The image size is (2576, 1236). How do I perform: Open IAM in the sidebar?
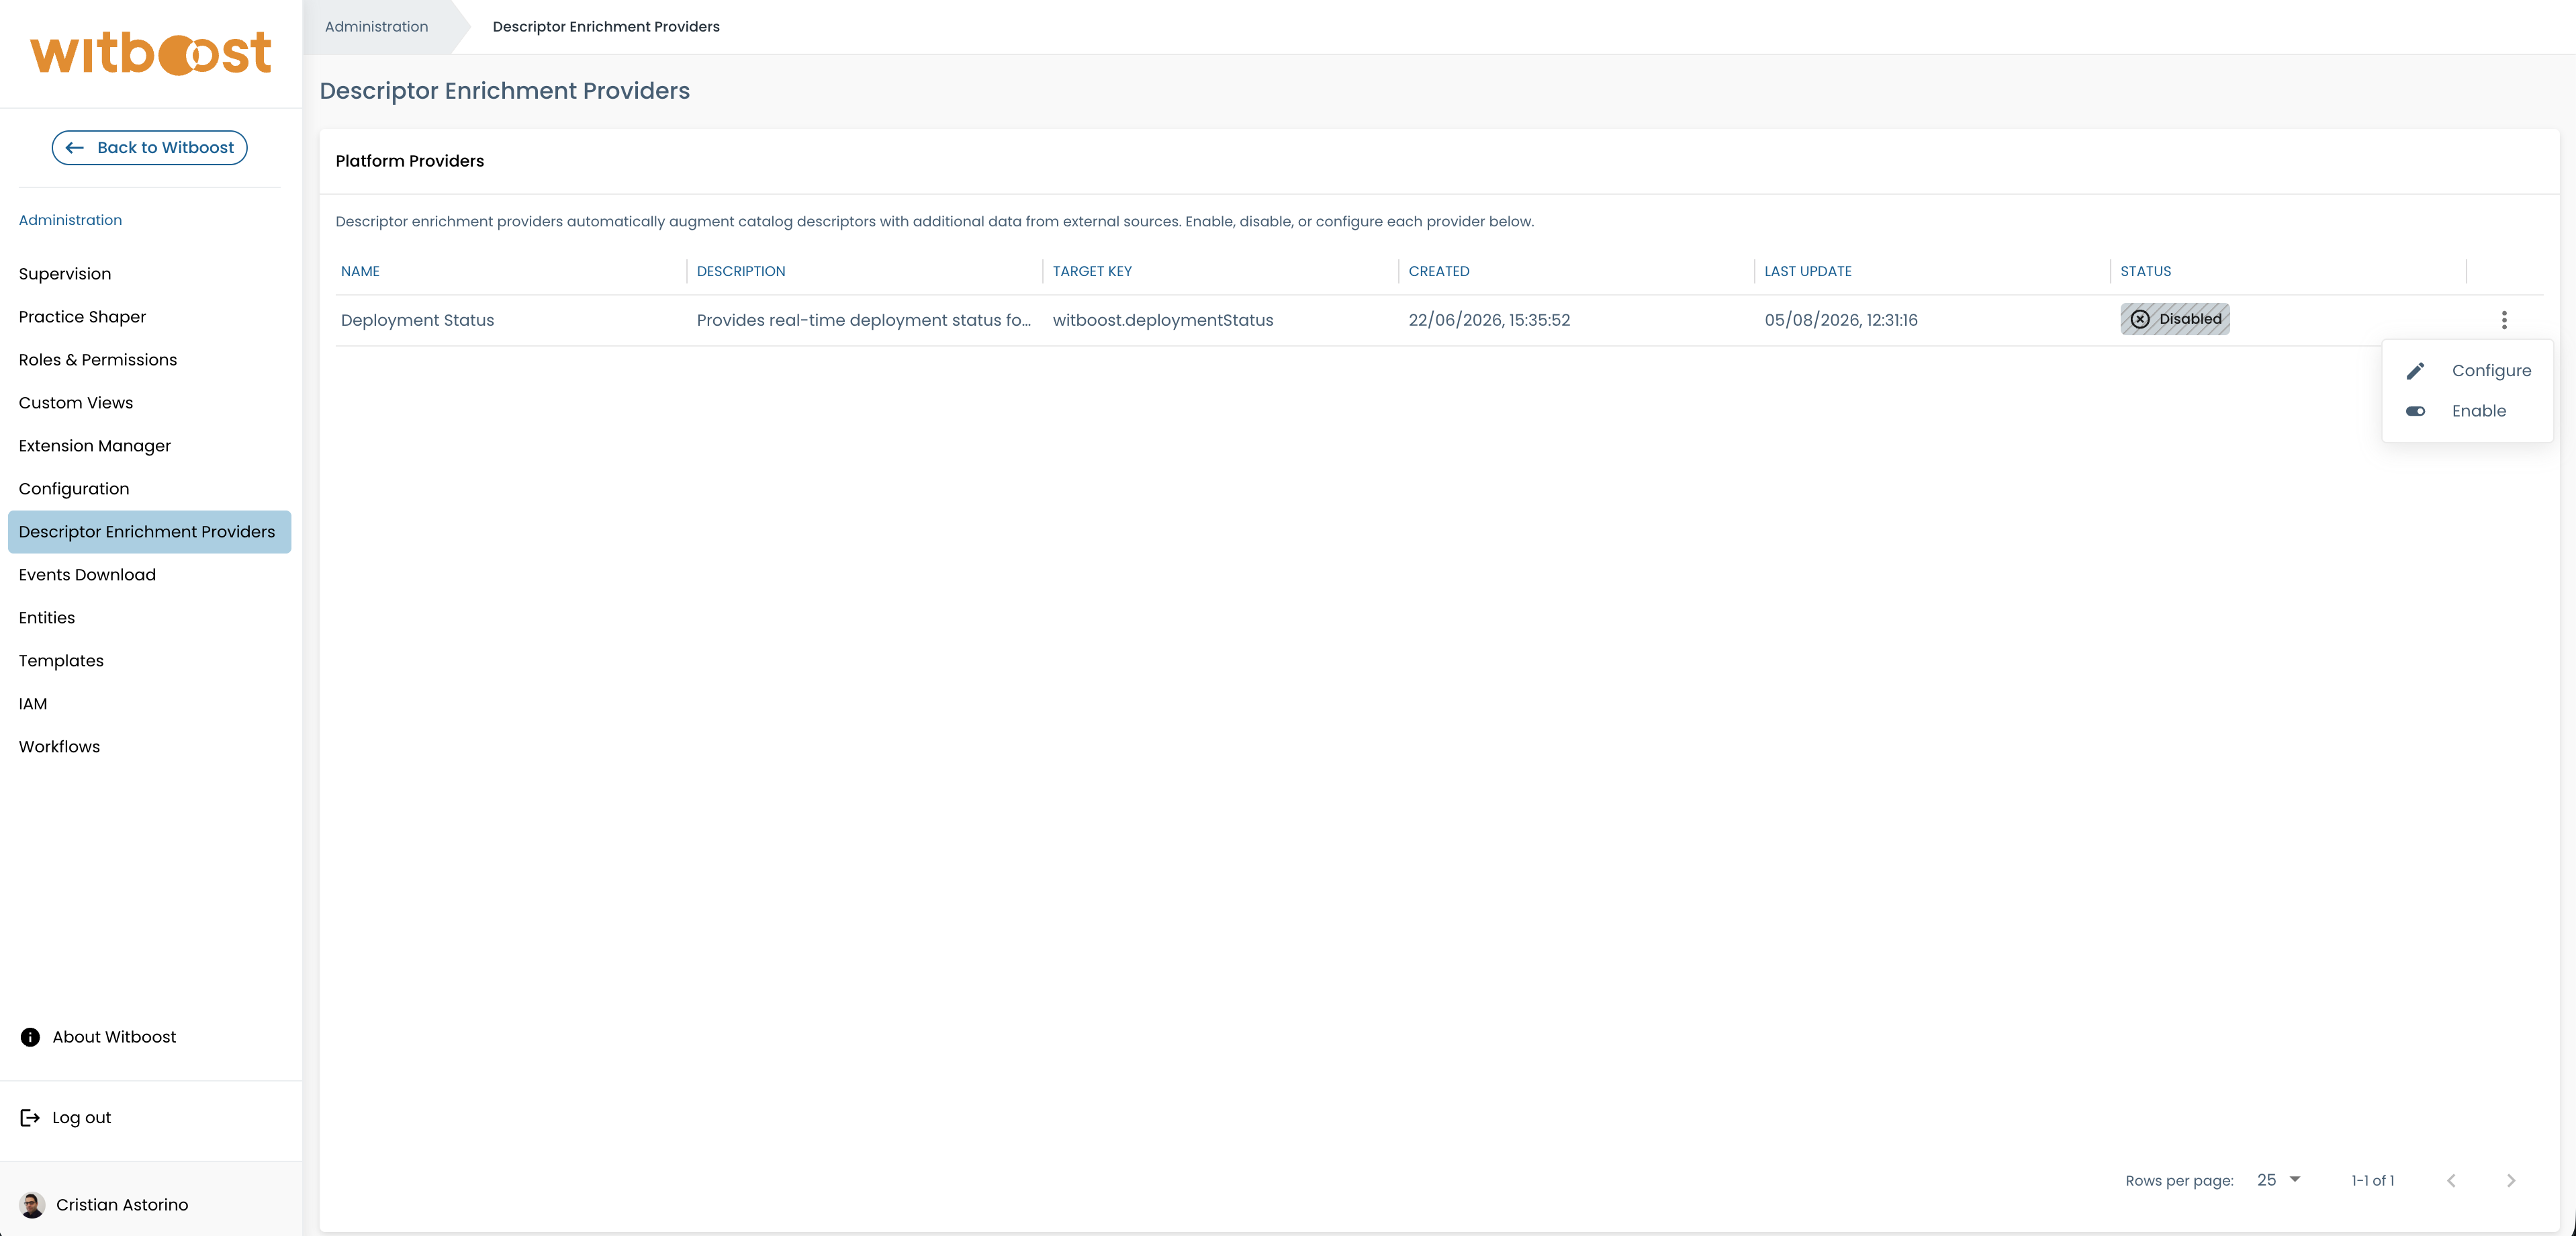(x=33, y=704)
